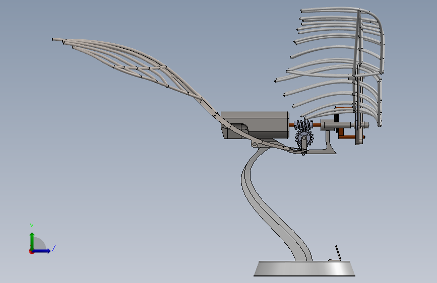
Task: Click the blue Z axis arrow of the triad
Action: 41,251
